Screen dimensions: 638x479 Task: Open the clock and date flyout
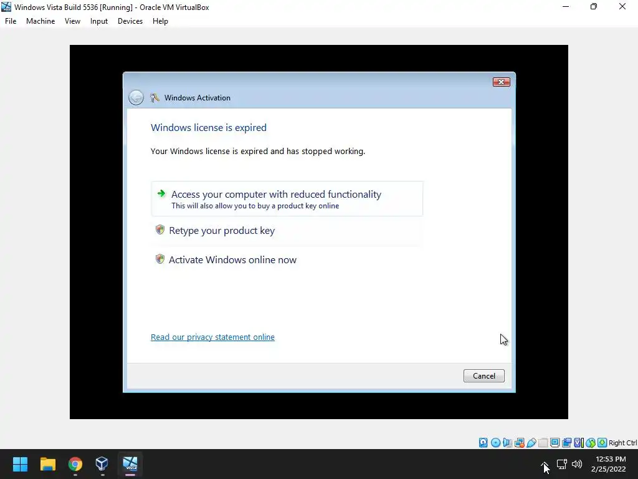click(609, 464)
